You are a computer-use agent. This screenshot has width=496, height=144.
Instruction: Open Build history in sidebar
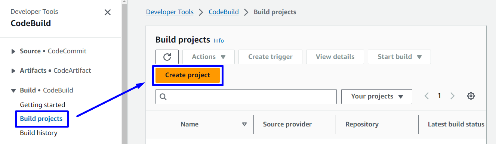click(39, 133)
